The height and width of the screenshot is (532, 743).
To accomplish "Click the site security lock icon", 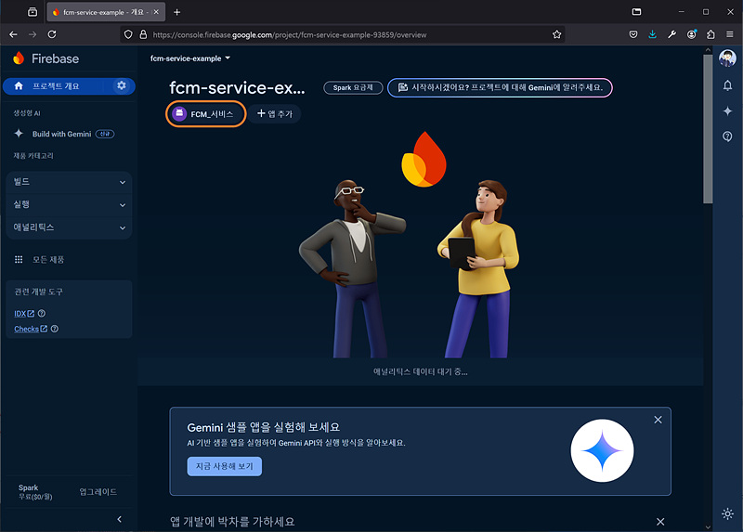I will 143,34.
